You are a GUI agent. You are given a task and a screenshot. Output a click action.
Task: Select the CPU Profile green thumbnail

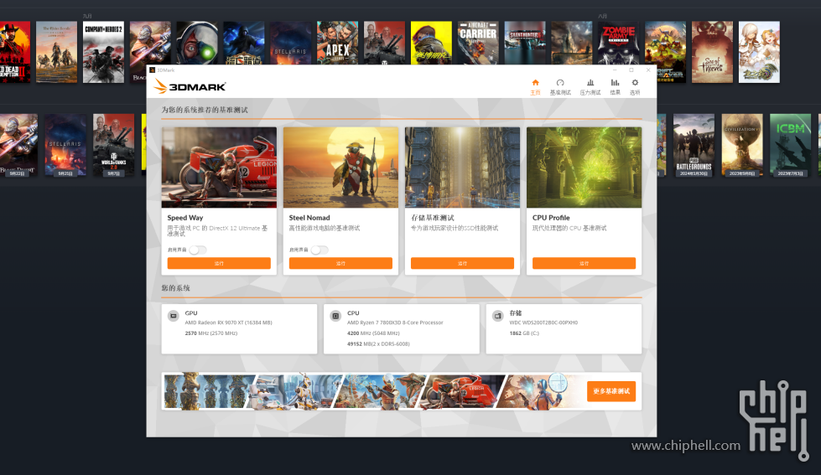tap(584, 167)
